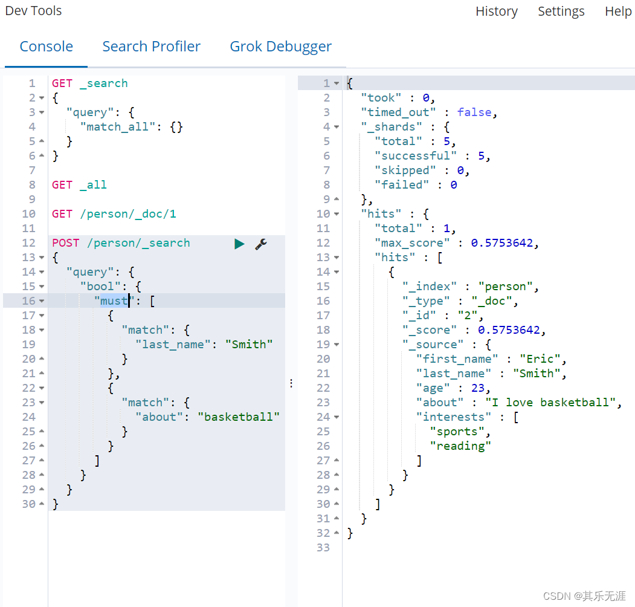The image size is (635, 607).
Task: Collapse the query block at editor line 14
Action: tap(42, 272)
